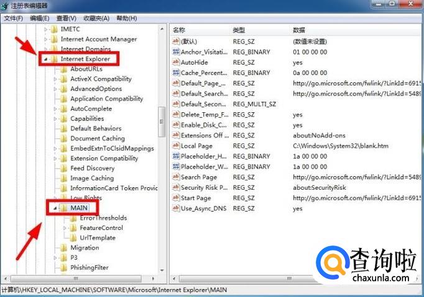Screen dimensions: 424x297
Task: Expand the Capabilities key
Action: [55, 118]
